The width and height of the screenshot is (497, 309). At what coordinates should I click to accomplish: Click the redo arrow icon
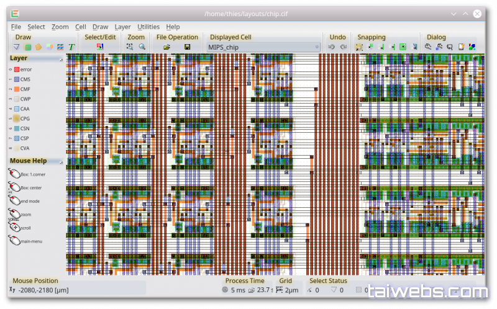[343, 47]
